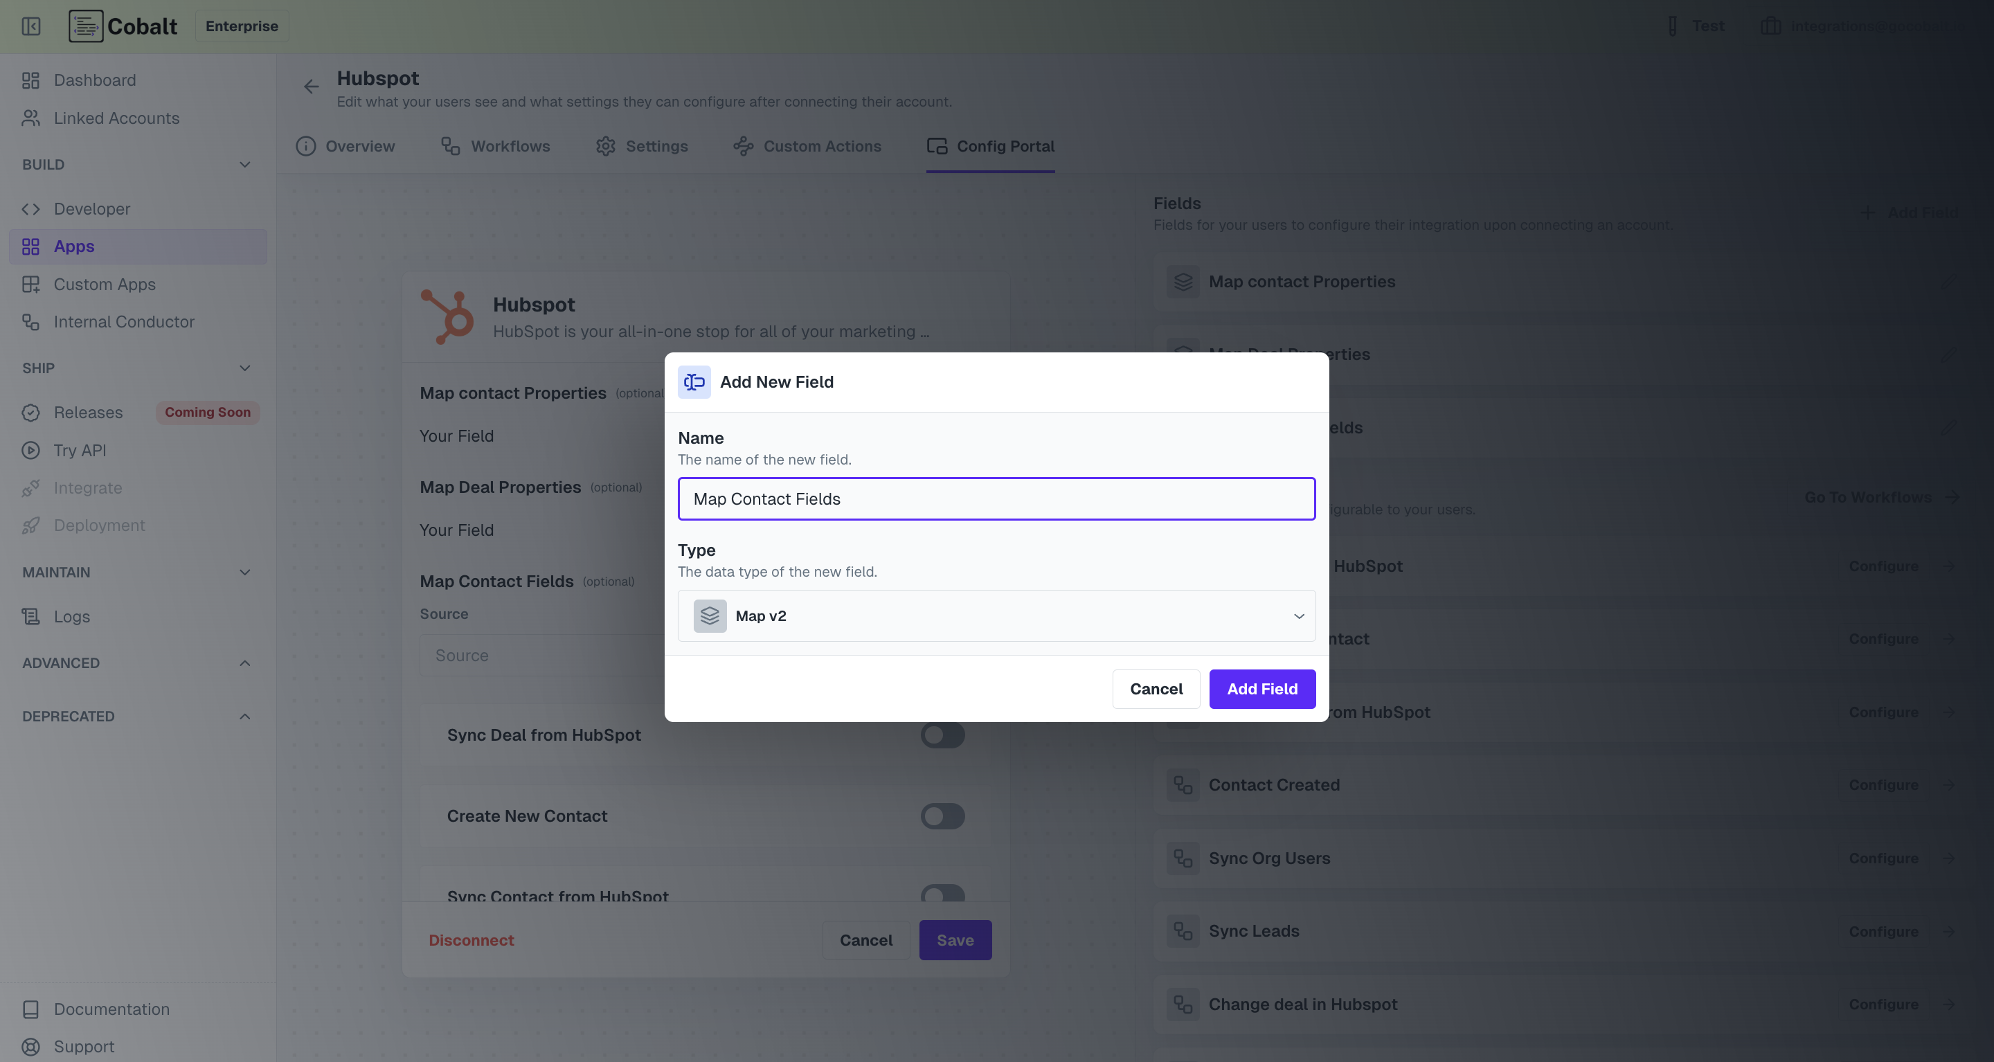
Task: Click the back arrow beside Hubspot
Action: [x=311, y=87]
